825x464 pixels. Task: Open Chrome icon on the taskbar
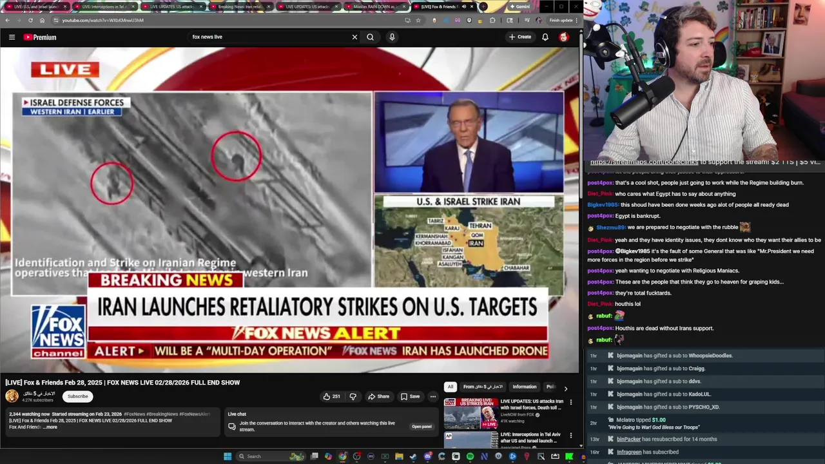coord(342,456)
